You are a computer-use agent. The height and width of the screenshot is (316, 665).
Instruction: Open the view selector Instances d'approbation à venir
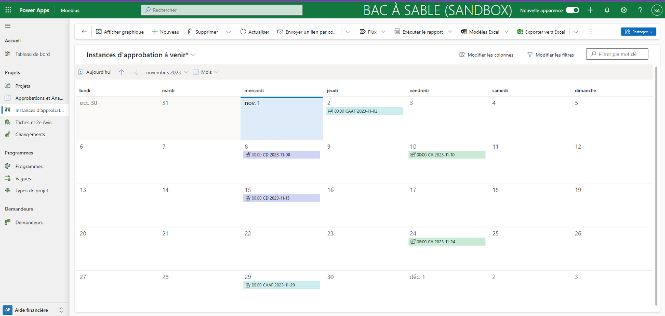coord(141,55)
